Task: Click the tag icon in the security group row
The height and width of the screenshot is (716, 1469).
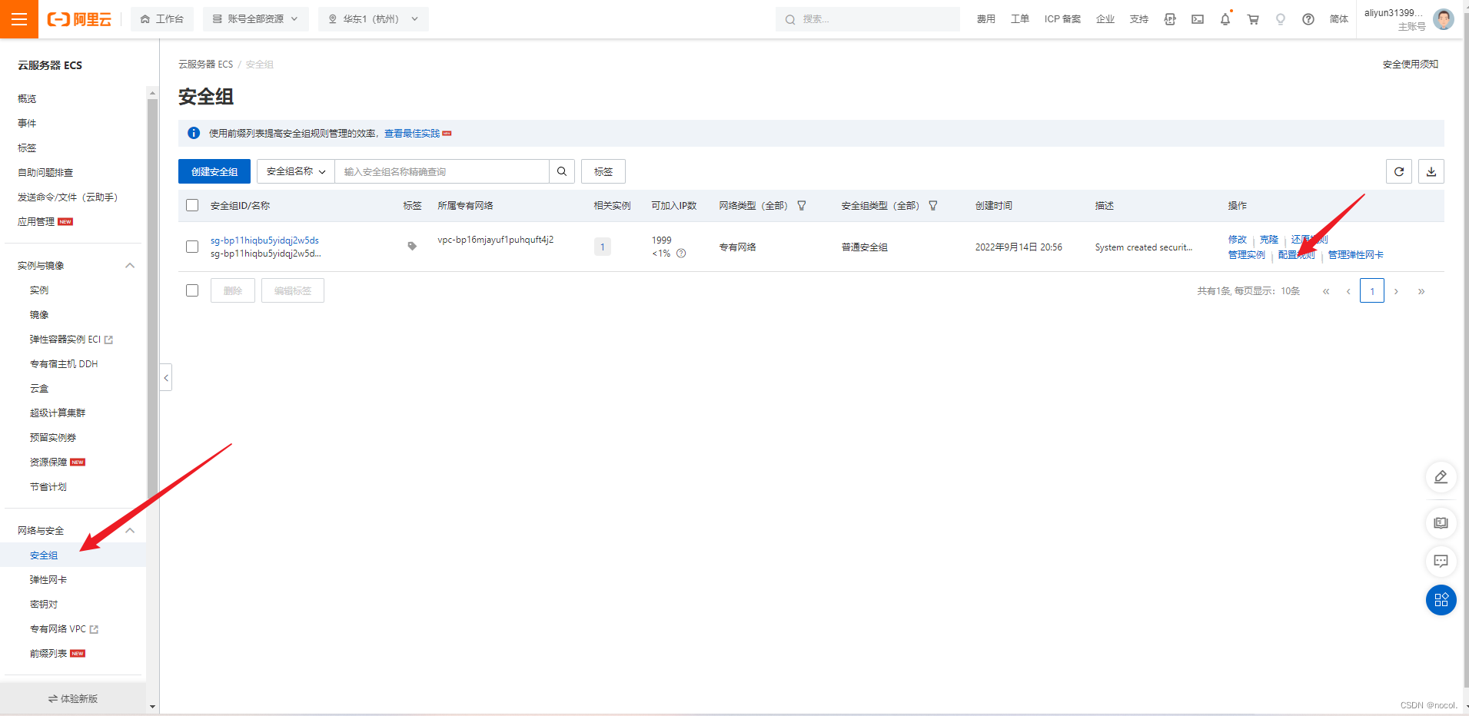Action: [x=412, y=247]
